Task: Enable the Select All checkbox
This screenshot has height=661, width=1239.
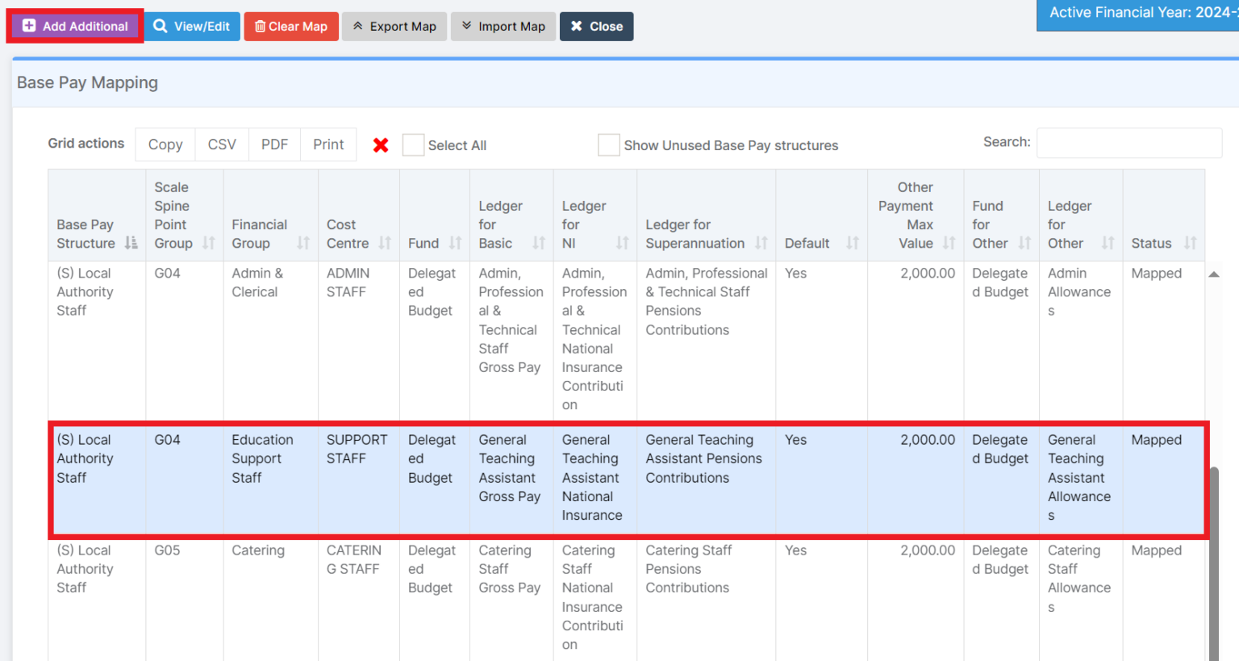Action: coord(413,144)
